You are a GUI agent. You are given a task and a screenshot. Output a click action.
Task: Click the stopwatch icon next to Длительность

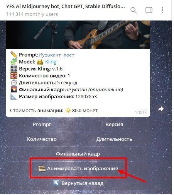(x=14, y=83)
